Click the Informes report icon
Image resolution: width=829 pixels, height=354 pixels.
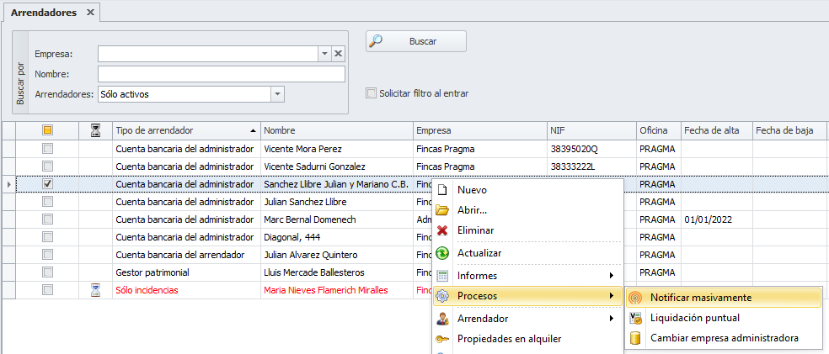[x=442, y=276]
